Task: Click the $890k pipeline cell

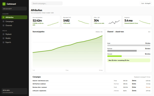Action: (134, 81)
